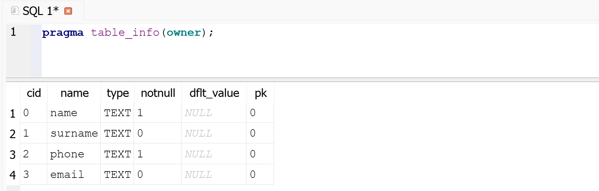Click the document icon on SQL 1 tab
The width and height of the screenshot is (599, 191).
pyautogui.click(x=14, y=11)
